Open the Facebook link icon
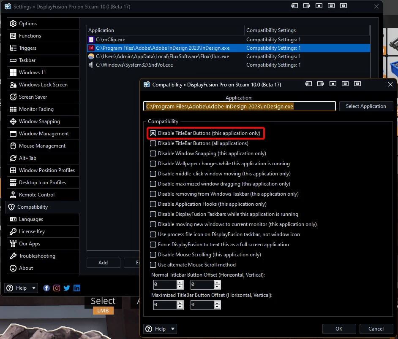The height and width of the screenshot is (339, 398). pyautogui.click(x=46, y=288)
